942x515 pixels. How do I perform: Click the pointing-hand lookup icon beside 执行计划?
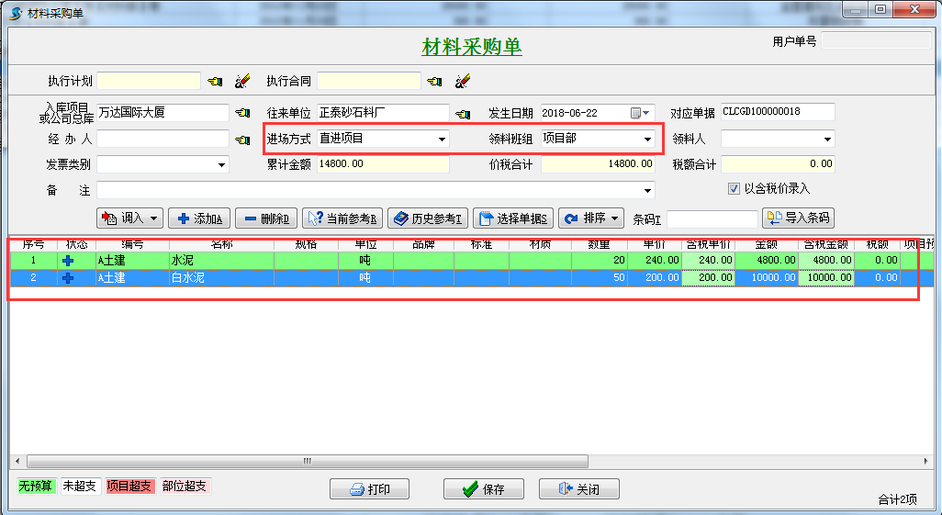pos(215,81)
